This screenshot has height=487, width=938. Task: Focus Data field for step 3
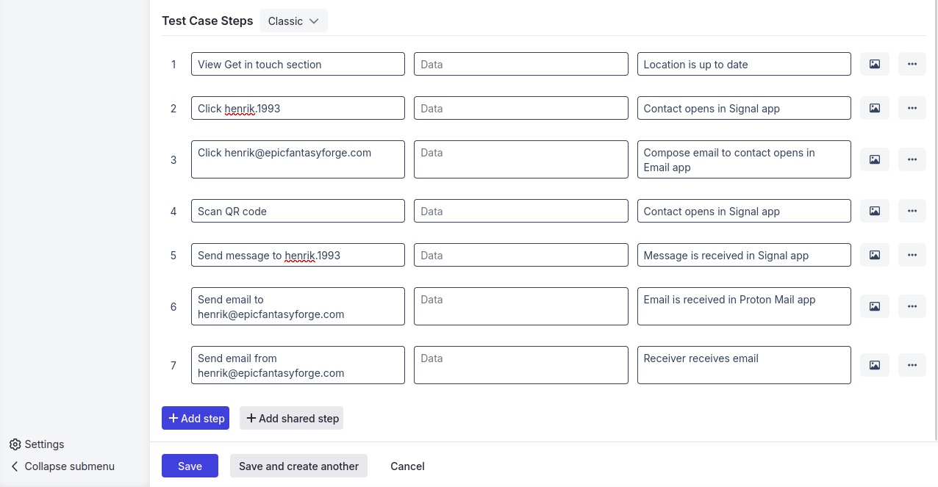pos(521,159)
